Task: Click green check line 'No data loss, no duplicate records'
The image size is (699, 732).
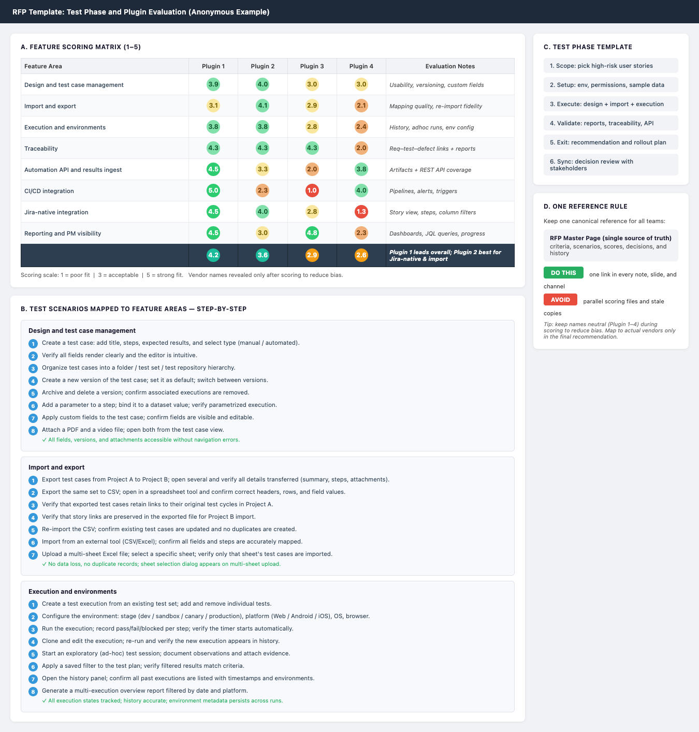Action: (161, 564)
